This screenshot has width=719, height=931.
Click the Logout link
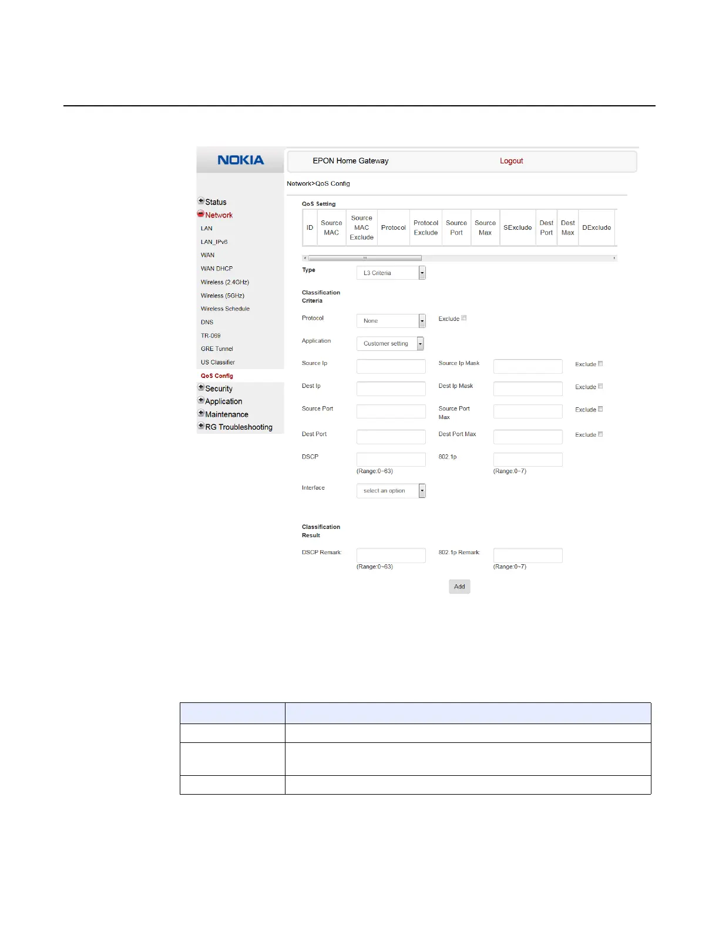[x=512, y=161]
